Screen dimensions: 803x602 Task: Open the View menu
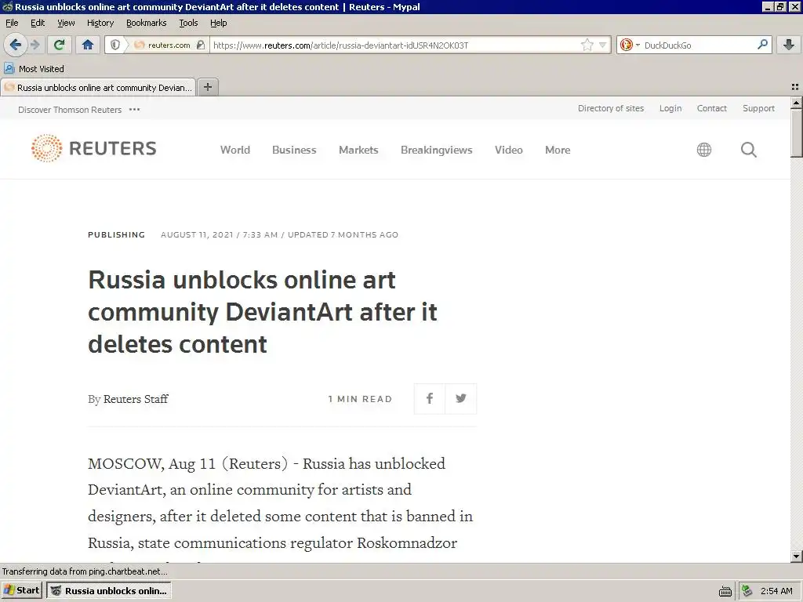66,23
